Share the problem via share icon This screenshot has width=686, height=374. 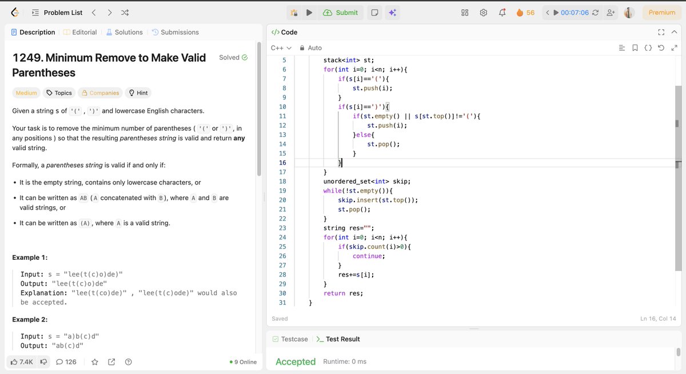(111, 362)
